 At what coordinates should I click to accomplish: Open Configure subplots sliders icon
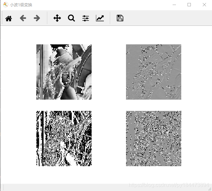(86, 18)
